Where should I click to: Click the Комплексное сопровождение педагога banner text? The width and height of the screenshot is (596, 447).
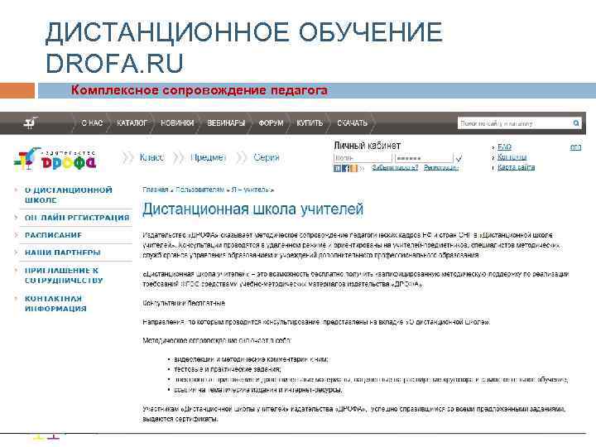(x=199, y=90)
